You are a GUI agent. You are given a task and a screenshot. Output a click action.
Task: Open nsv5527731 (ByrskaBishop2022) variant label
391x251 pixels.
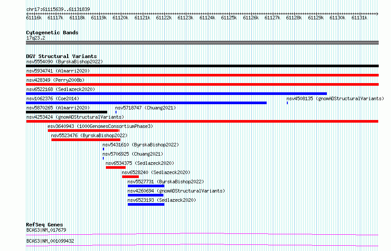point(166,182)
